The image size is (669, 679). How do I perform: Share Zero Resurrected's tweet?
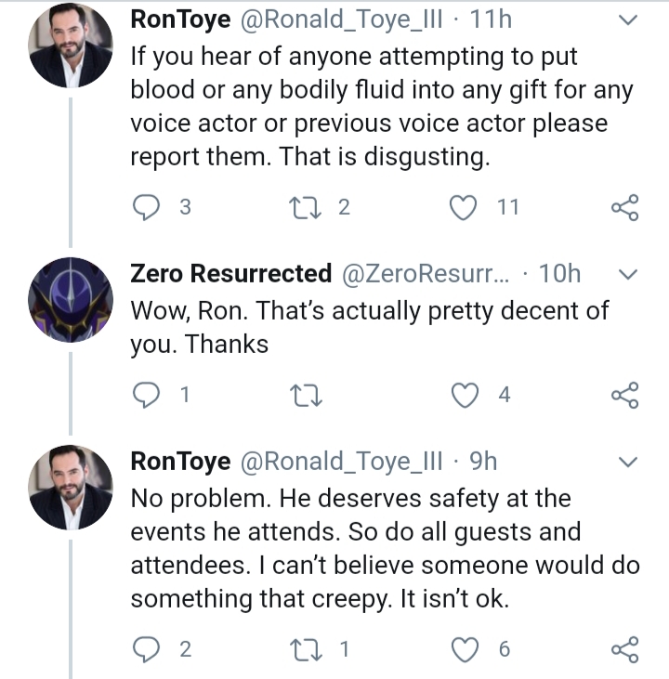point(624,395)
